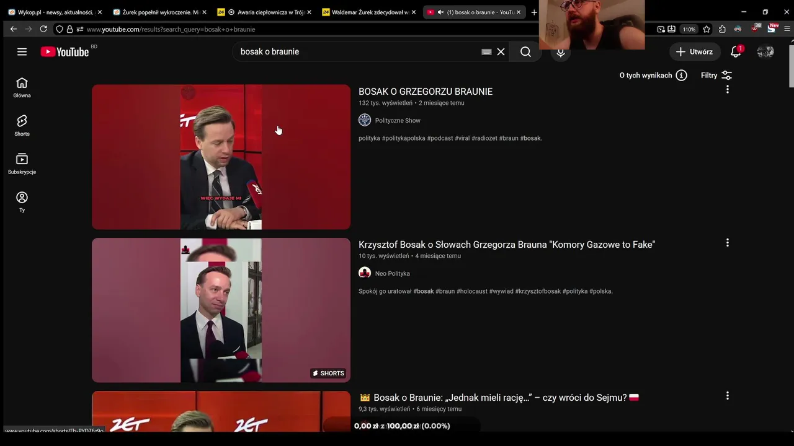Viewport: 794px width, 446px height.
Task: Unmute the bosak o braunie YouTube tab
Action: point(440,12)
